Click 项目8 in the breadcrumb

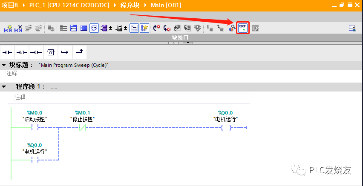click(x=10, y=6)
